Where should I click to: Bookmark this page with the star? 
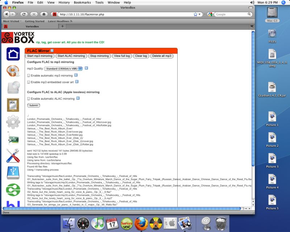coord(195,14)
